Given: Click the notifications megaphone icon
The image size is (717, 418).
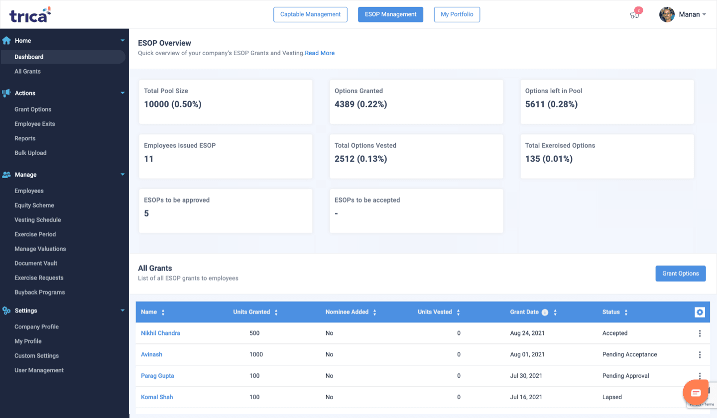Looking at the screenshot, I should 634,15.
